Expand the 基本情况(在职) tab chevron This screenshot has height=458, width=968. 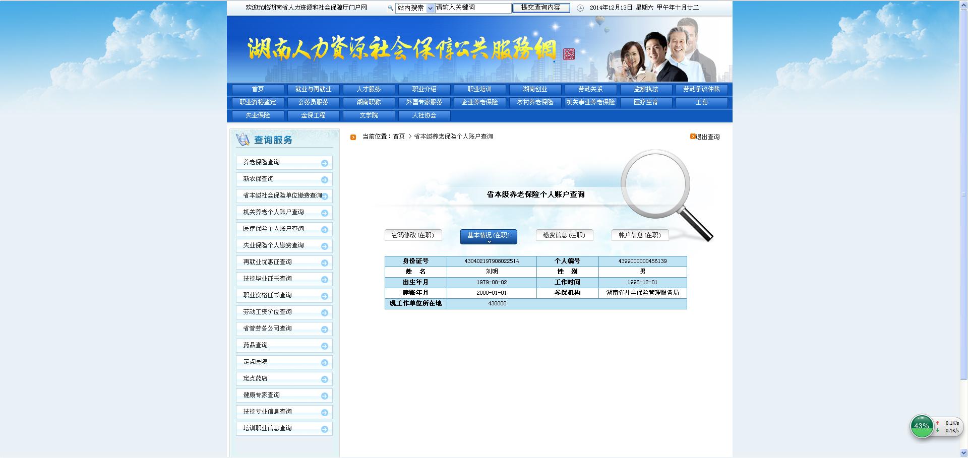489,242
